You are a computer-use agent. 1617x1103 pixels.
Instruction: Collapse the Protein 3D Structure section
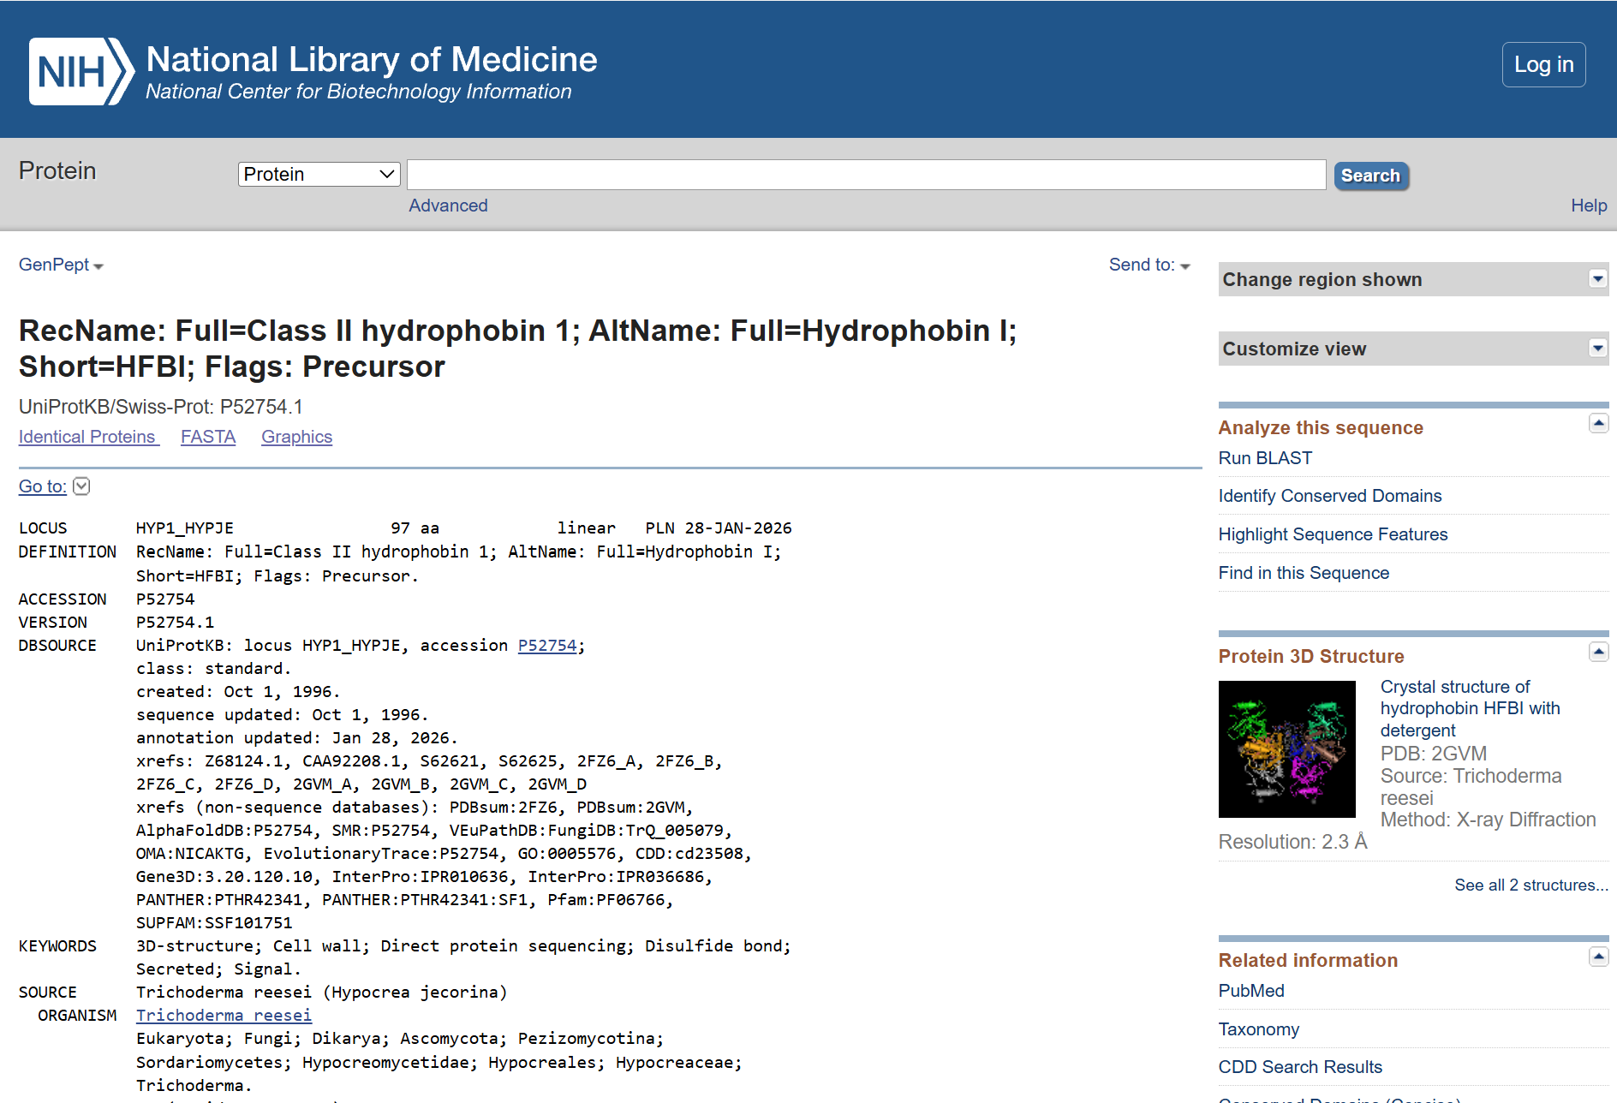point(1598,653)
